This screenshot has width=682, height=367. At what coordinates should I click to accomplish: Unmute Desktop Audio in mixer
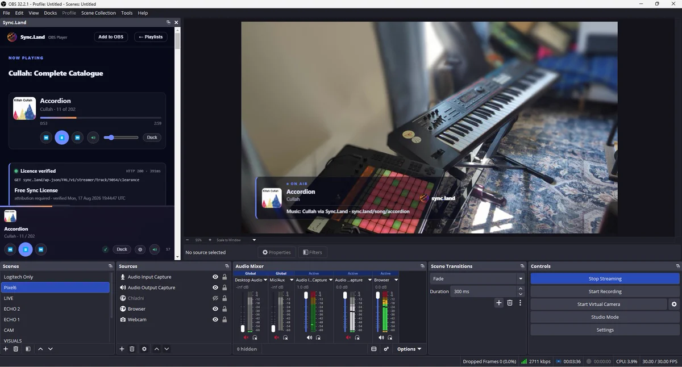coord(246,337)
